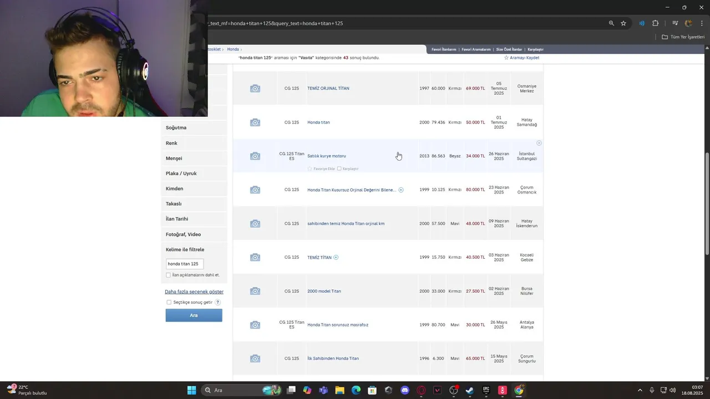The width and height of the screenshot is (710, 399).
Task: Open camera thumbnail of Satılık kurye motoru listing
Action: (255, 156)
